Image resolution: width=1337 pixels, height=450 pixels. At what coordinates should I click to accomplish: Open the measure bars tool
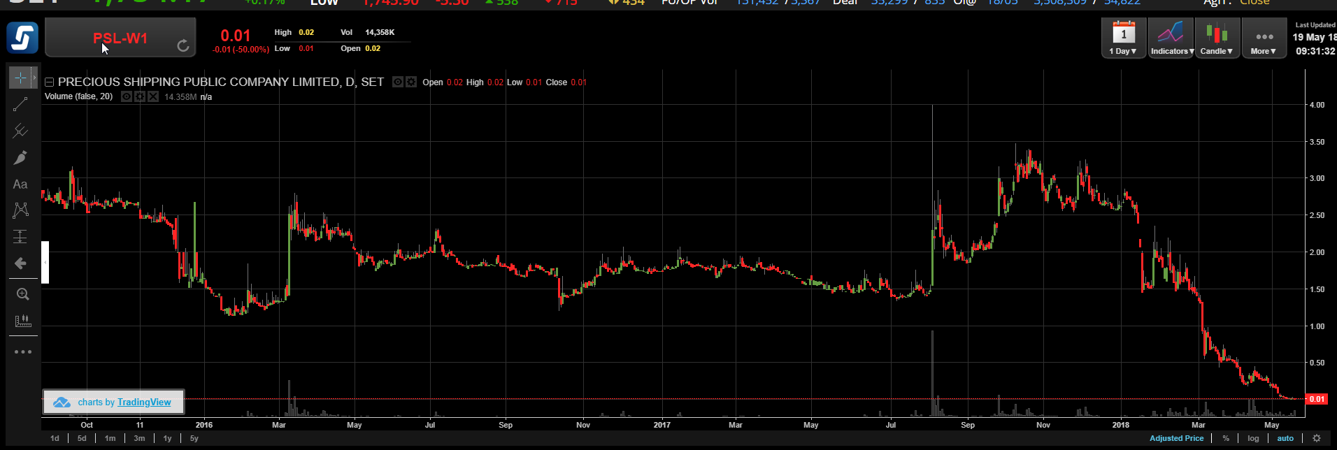[x=22, y=321]
